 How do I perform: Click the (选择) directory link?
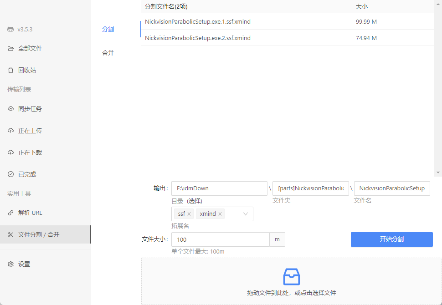tap(195, 201)
